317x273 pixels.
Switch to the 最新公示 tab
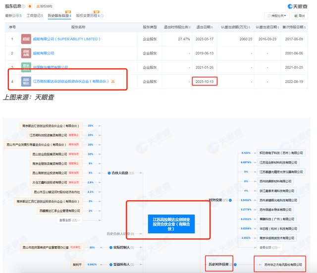[13, 16]
